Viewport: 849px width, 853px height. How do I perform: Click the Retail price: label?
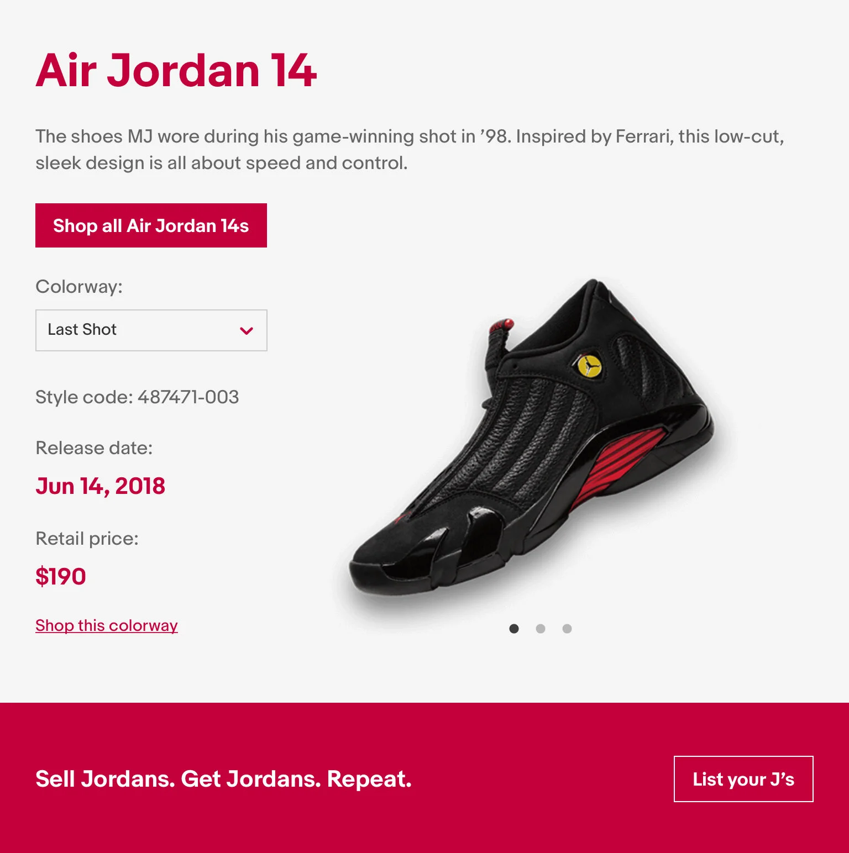coord(87,538)
